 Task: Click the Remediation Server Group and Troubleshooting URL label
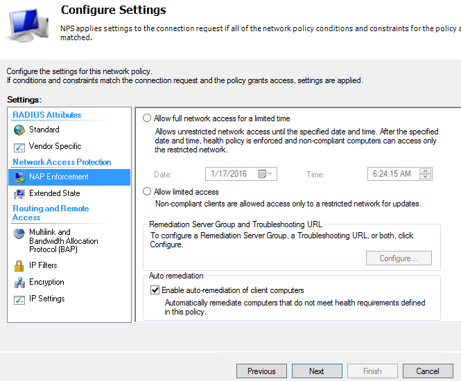(x=236, y=224)
